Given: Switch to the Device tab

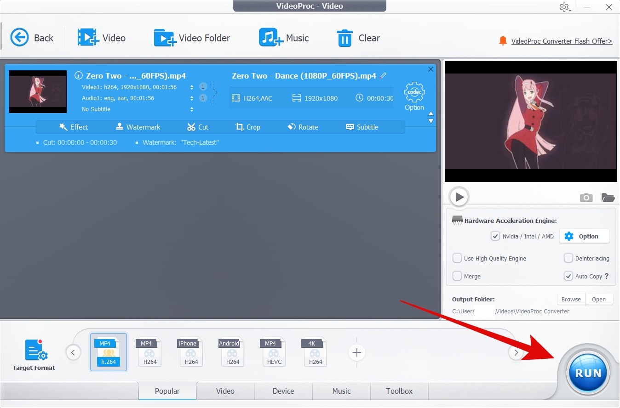Looking at the screenshot, I should (283, 391).
